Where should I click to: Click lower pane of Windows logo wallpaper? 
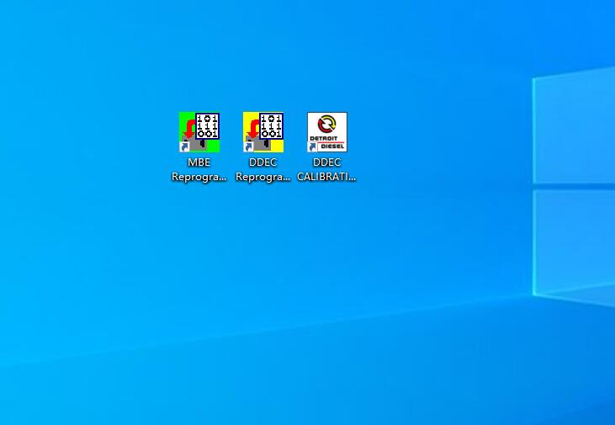[x=576, y=240]
